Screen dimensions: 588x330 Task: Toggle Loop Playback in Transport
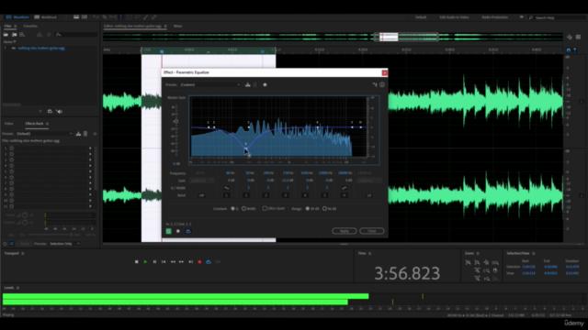(209, 262)
